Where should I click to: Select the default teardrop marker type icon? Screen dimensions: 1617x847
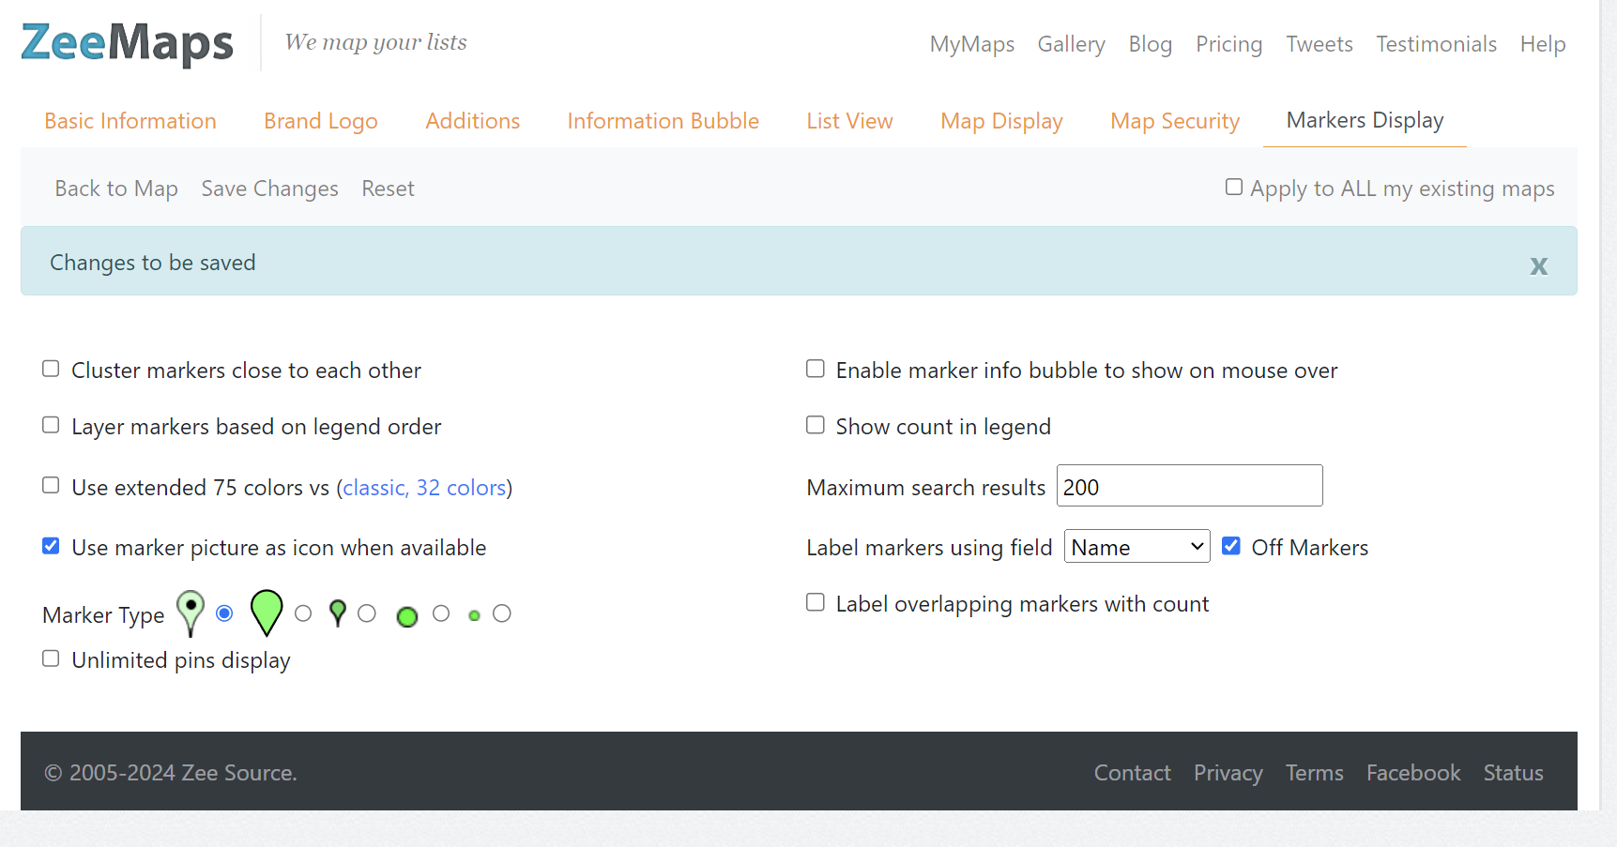(191, 612)
